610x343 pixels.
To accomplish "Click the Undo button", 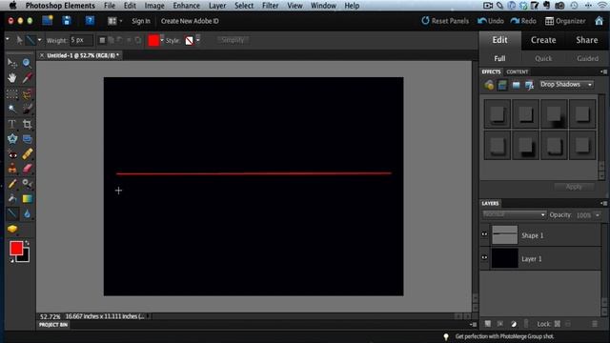I will (x=491, y=21).
